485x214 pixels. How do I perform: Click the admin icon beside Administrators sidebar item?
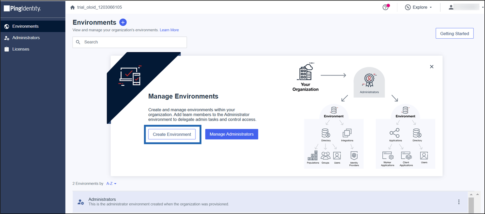pos(6,38)
